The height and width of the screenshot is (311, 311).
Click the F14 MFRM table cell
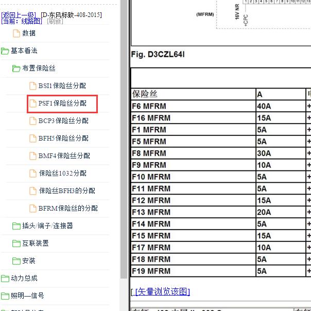pos(194,224)
